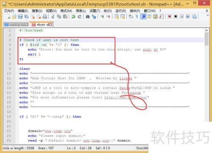Run macro multiple times icon

point(188,17)
